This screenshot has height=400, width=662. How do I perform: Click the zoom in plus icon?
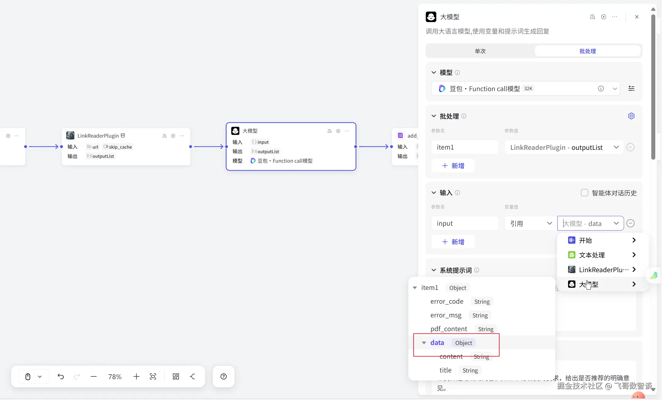136,376
